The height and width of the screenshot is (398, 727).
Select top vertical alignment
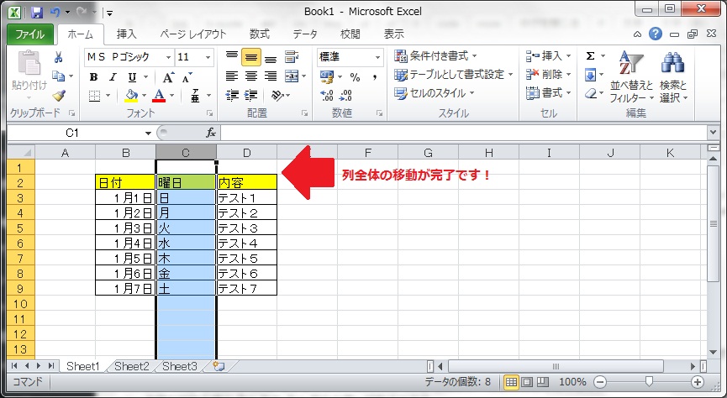pyautogui.click(x=232, y=57)
